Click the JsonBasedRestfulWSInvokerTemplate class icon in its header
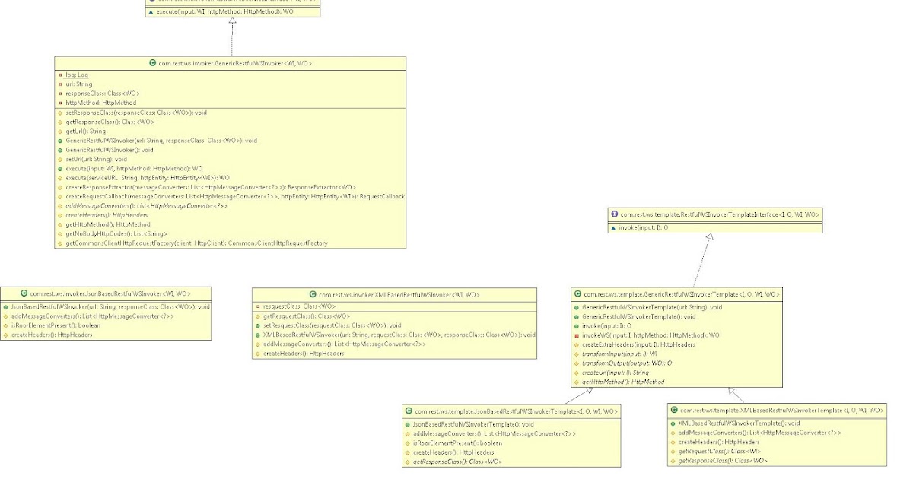Screen dimensions: 913x479 (x=409, y=411)
